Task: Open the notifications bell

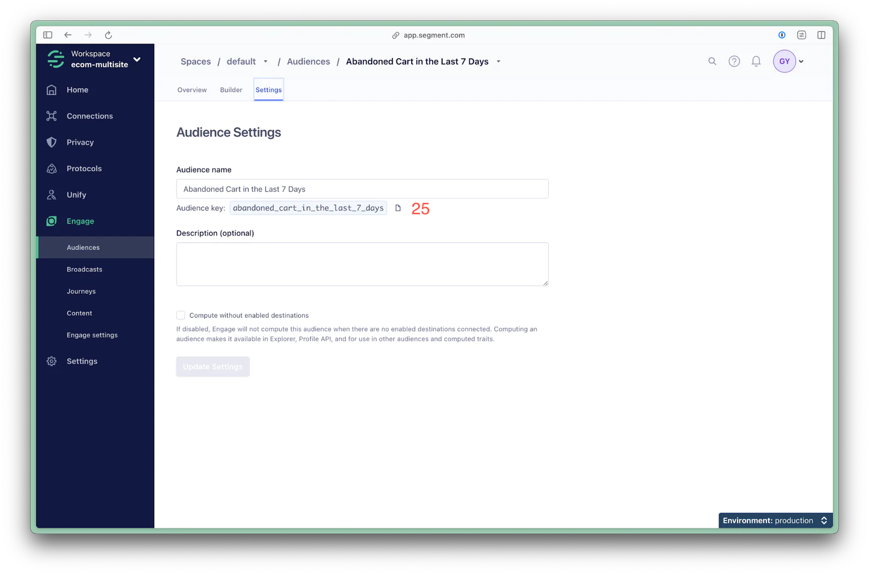Action: (x=755, y=61)
